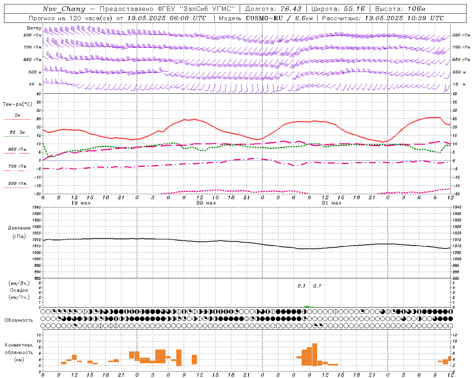Click the dashed line sample under Td 2м
The width and height of the screenshot is (472, 378).
(17, 137)
